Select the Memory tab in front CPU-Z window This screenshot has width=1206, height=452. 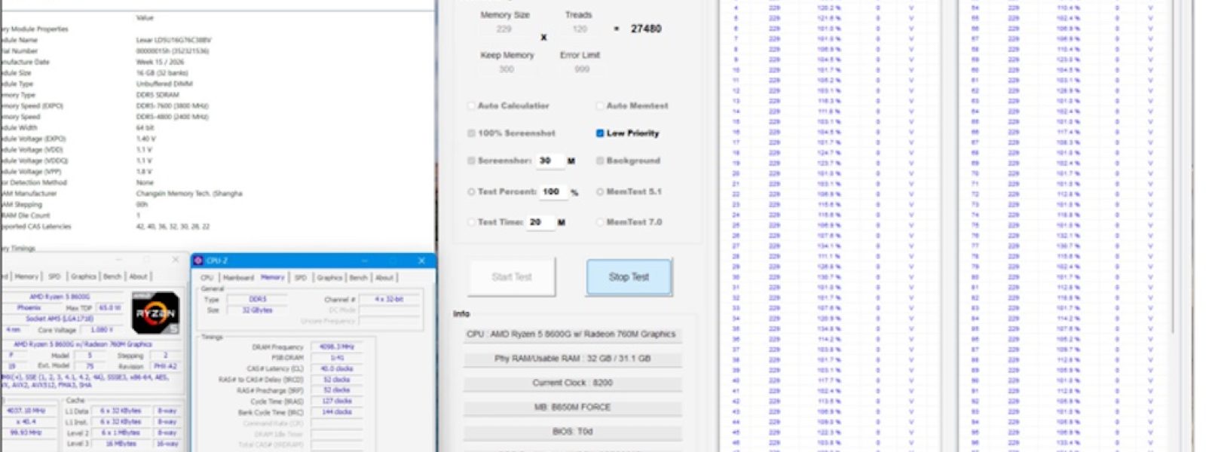click(273, 278)
